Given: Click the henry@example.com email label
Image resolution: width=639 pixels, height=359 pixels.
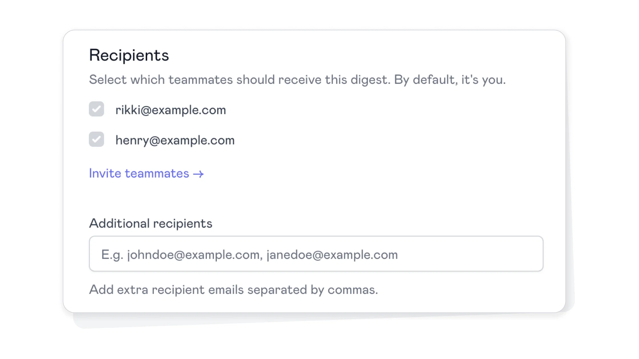Looking at the screenshot, I should [175, 140].
